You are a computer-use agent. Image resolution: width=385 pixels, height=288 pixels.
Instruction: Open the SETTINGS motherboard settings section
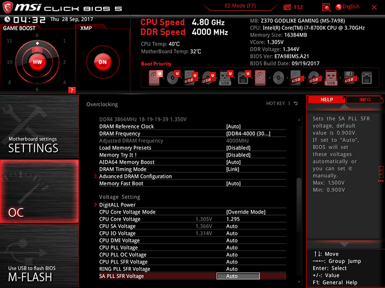[40, 127]
